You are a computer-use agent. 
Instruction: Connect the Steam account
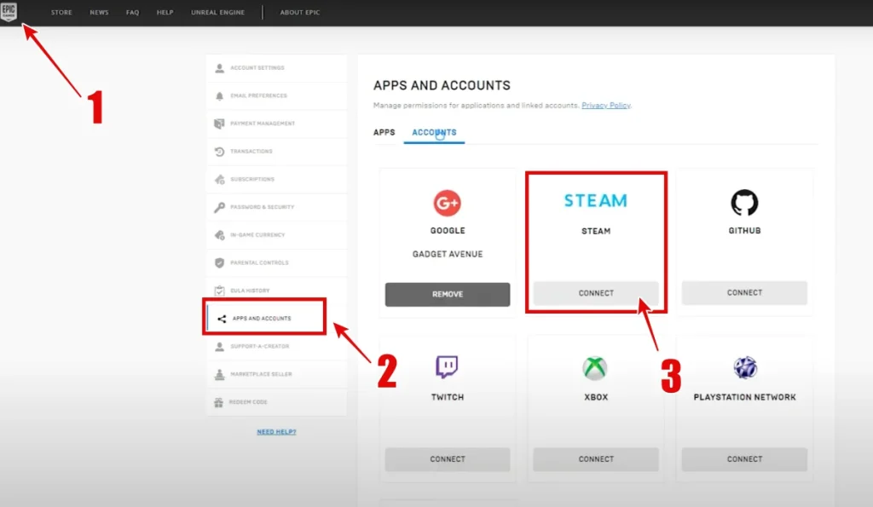[x=596, y=293]
